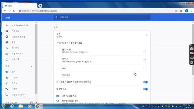Collapse the 고급 advanced section
The width and height of the screenshot is (194, 109).
[x=32, y=66]
